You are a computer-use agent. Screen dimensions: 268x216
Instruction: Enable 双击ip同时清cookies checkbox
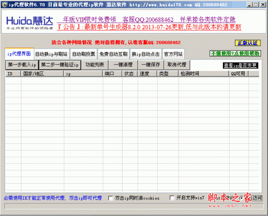[111, 198]
